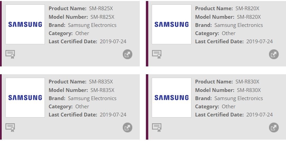Select product name SM-R825X text
The image size is (286, 141).
point(101,9)
